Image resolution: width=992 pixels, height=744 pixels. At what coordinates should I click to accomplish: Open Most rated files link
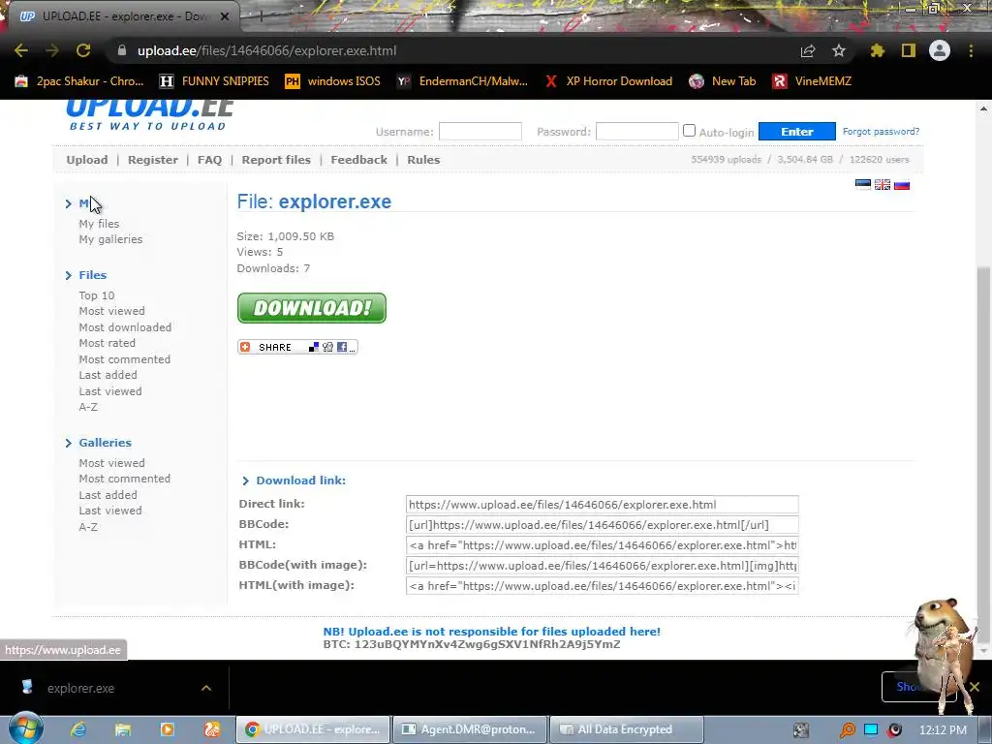click(x=107, y=343)
